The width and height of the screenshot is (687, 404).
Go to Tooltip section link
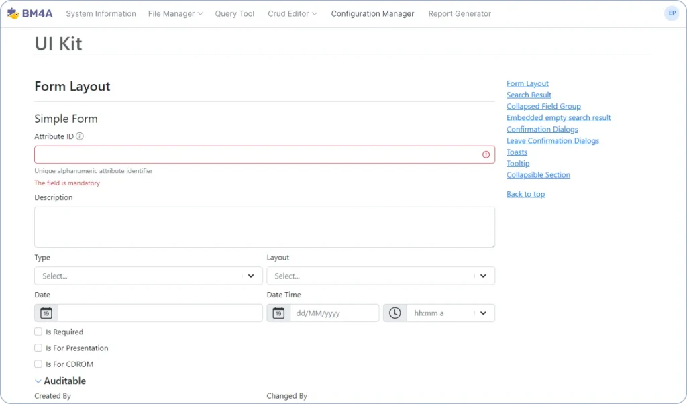coord(518,163)
